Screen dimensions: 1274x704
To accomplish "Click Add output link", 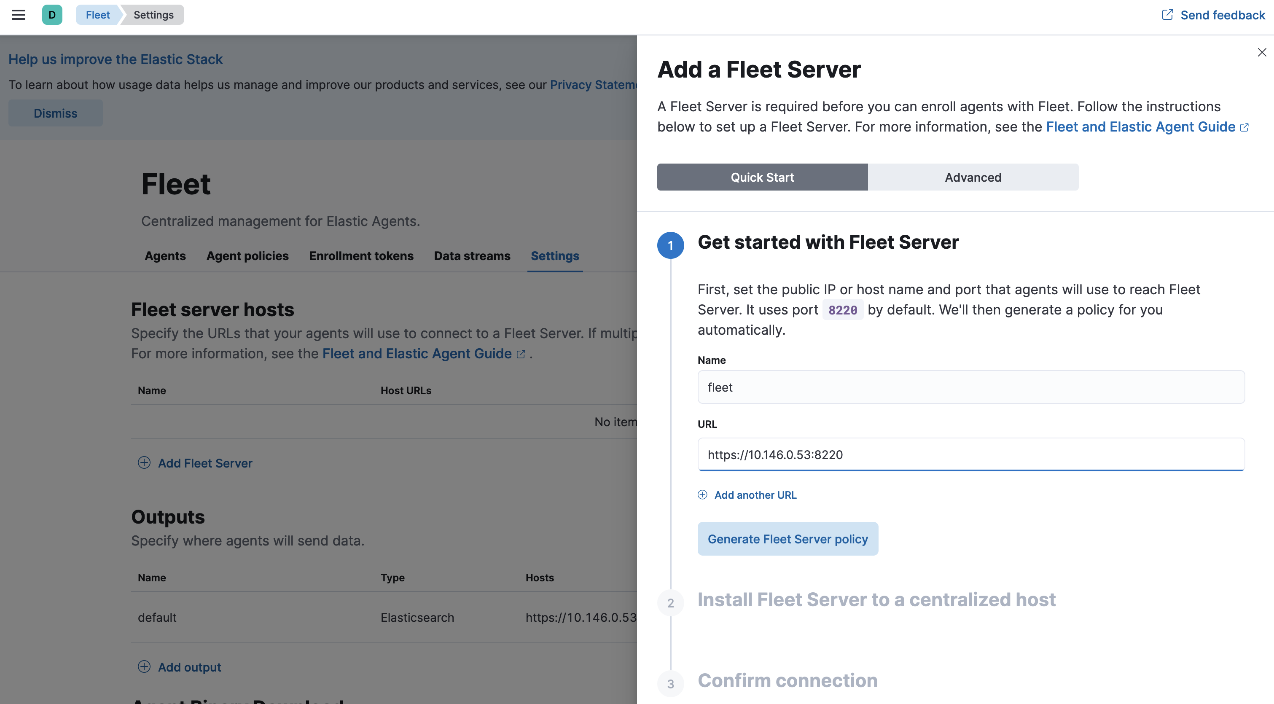I will pyautogui.click(x=189, y=667).
